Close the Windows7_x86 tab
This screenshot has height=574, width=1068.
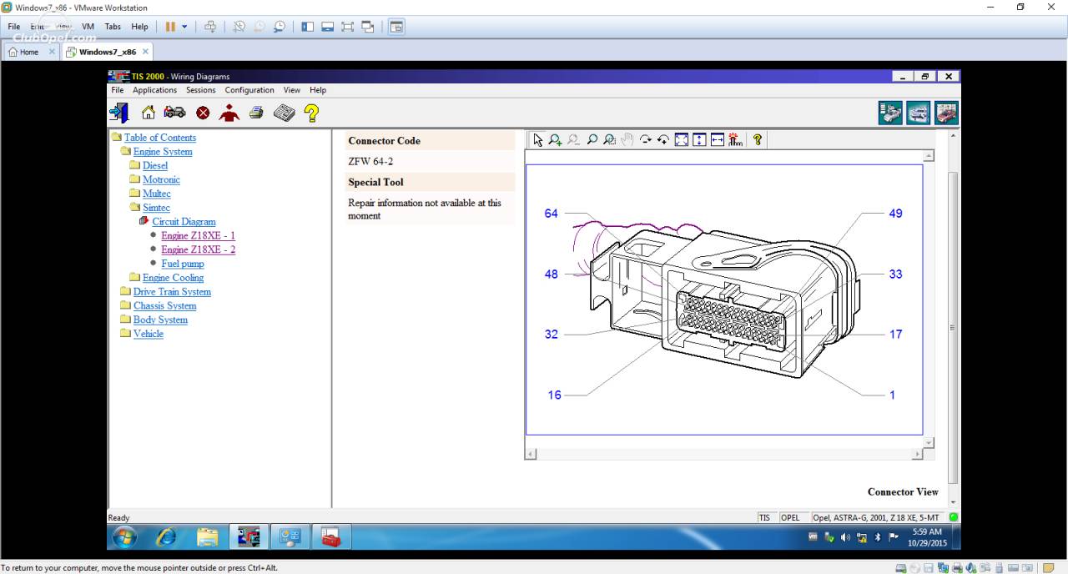click(x=145, y=52)
